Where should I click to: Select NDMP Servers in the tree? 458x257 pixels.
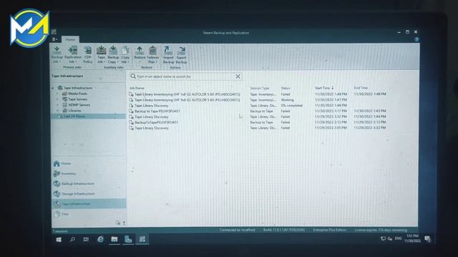click(79, 105)
